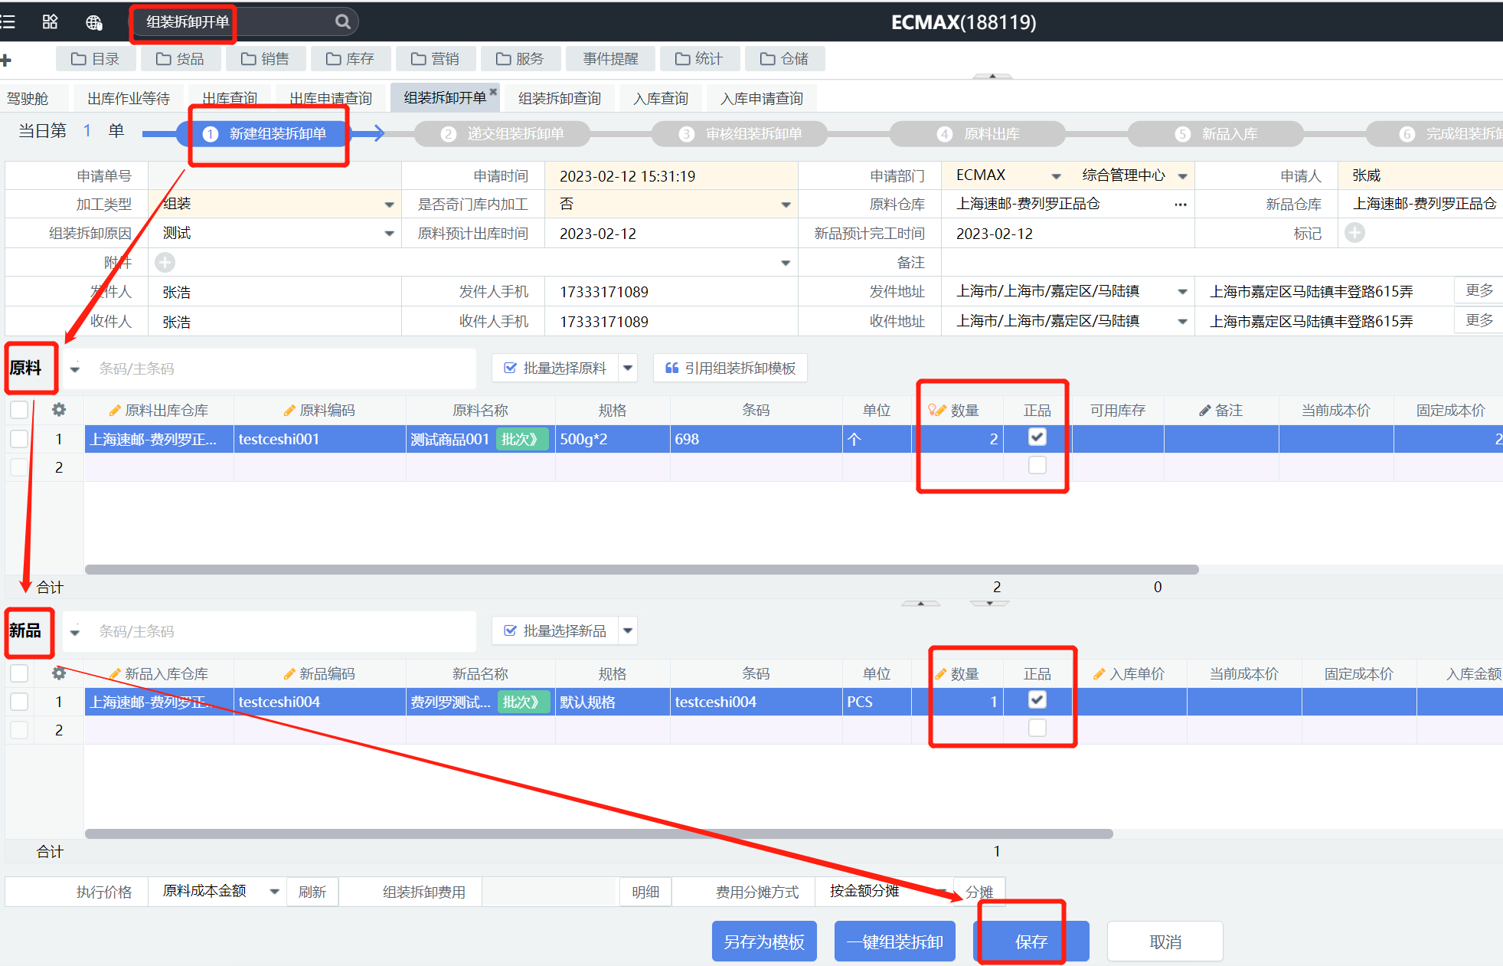
Task: Open the 事件提醒 menu
Action: (x=610, y=59)
